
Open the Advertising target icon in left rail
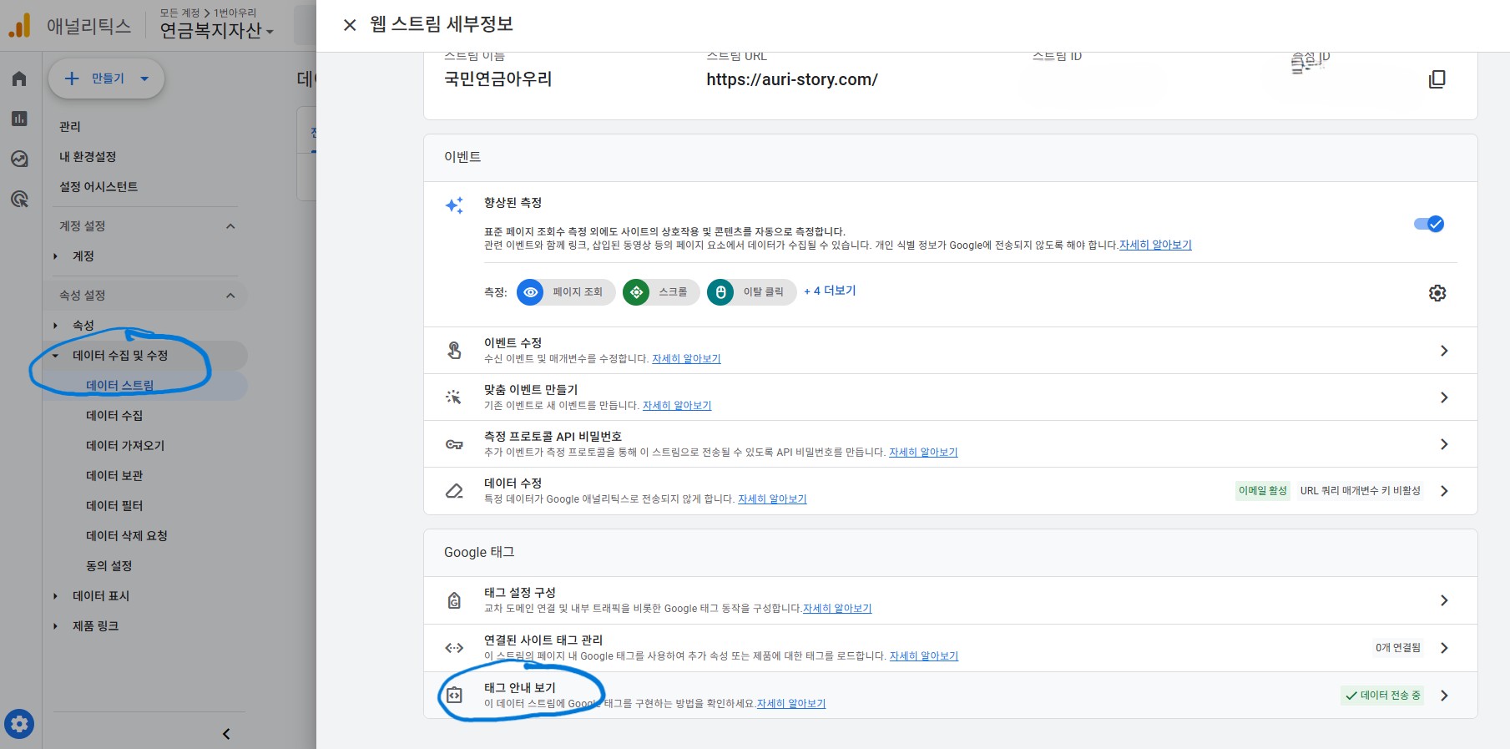(19, 199)
